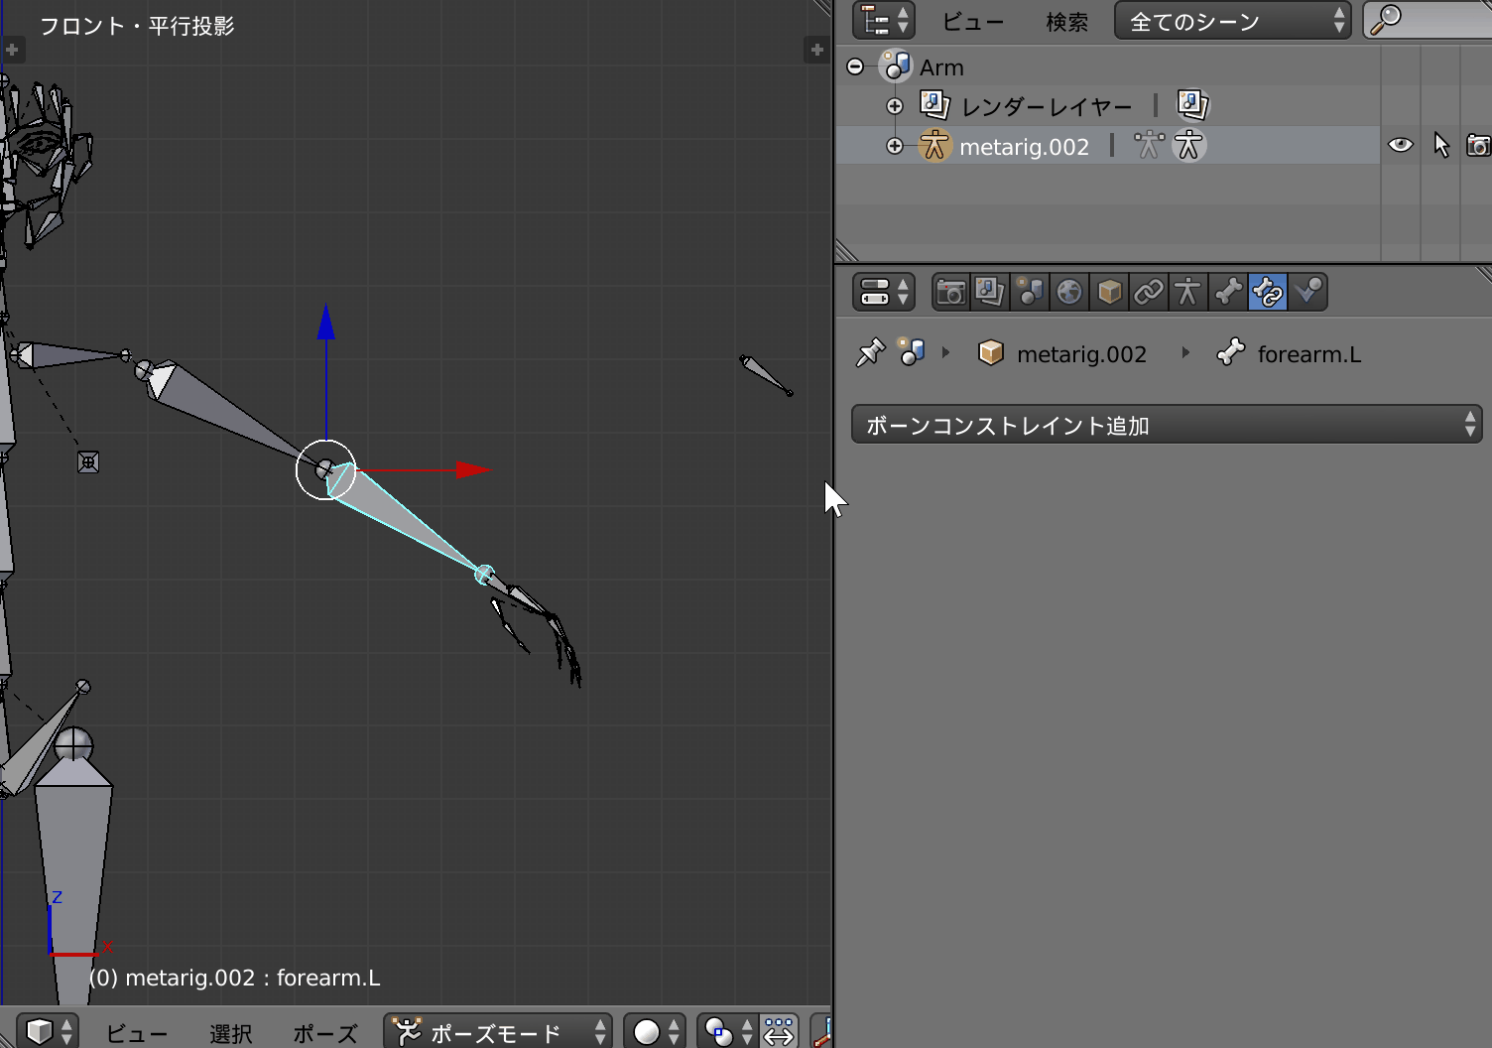Toggle renderability camera for metarig.002
1492x1048 pixels.
click(1478, 146)
